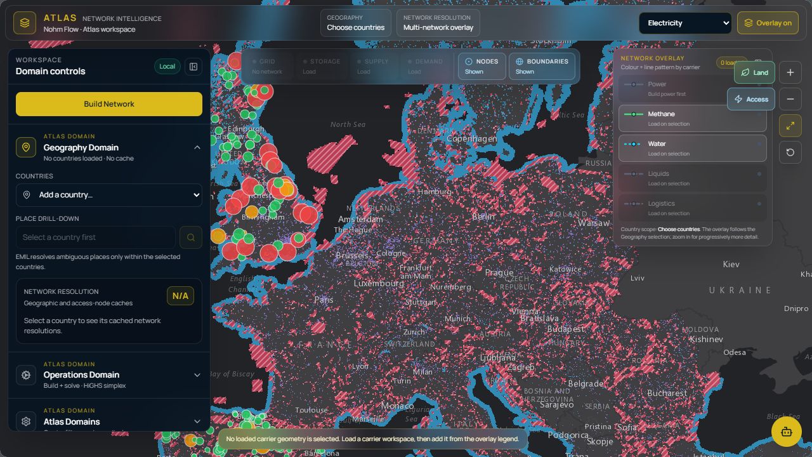Click the Water dashed-line legend icon
Viewport: 812px width, 457px height.
click(633, 144)
